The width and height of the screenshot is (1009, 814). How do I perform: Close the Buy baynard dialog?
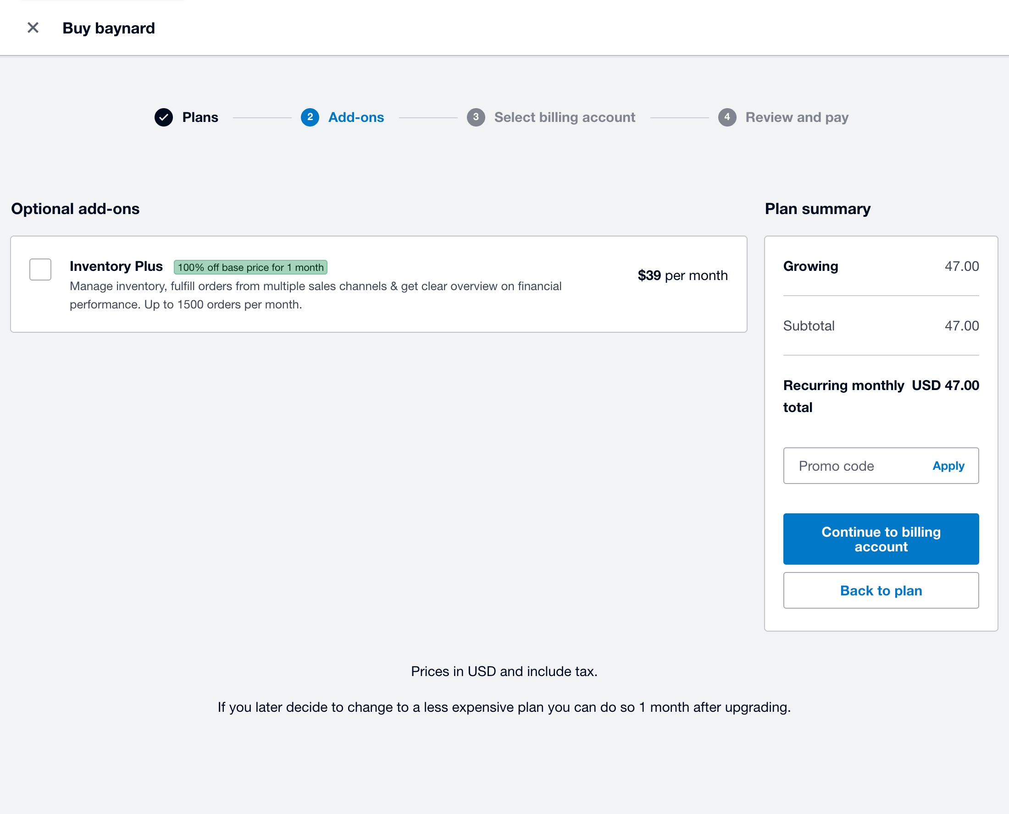point(33,27)
